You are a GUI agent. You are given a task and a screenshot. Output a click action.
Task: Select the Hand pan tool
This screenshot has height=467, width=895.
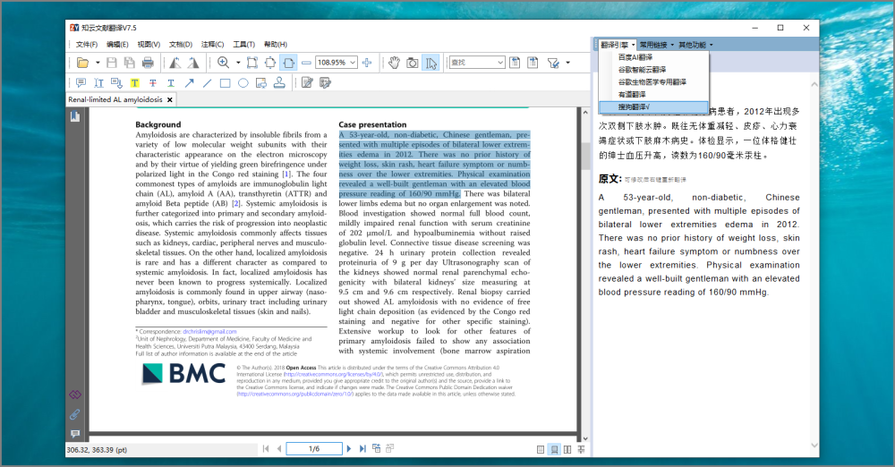point(393,63)
